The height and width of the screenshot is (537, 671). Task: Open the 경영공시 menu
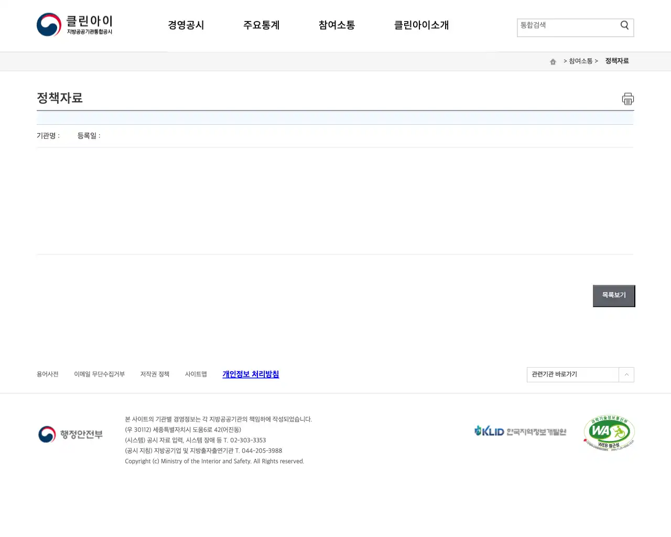tap(186, 25)
